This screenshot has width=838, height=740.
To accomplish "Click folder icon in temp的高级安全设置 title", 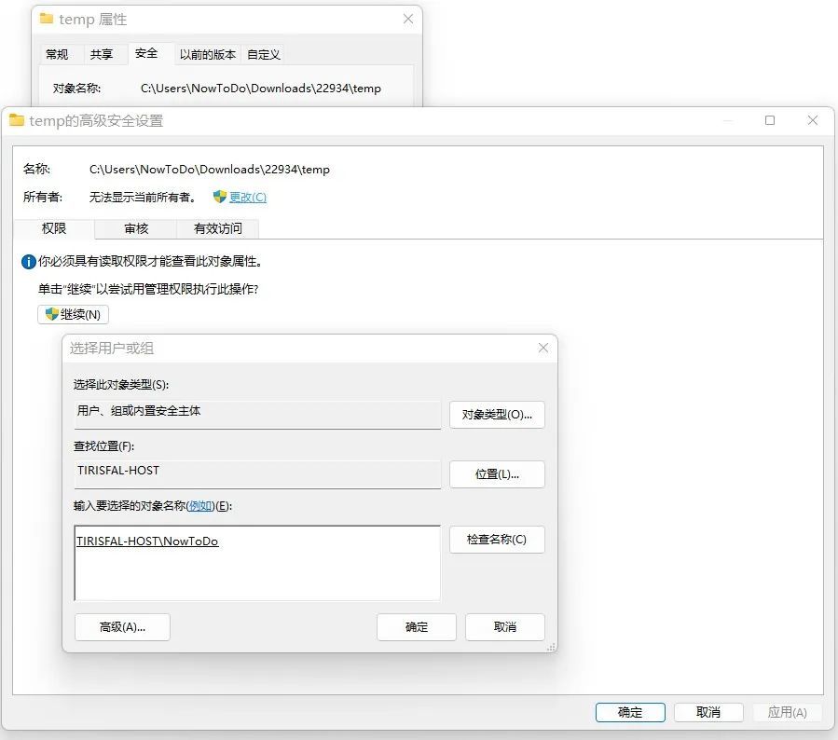I will coord(17,120).
